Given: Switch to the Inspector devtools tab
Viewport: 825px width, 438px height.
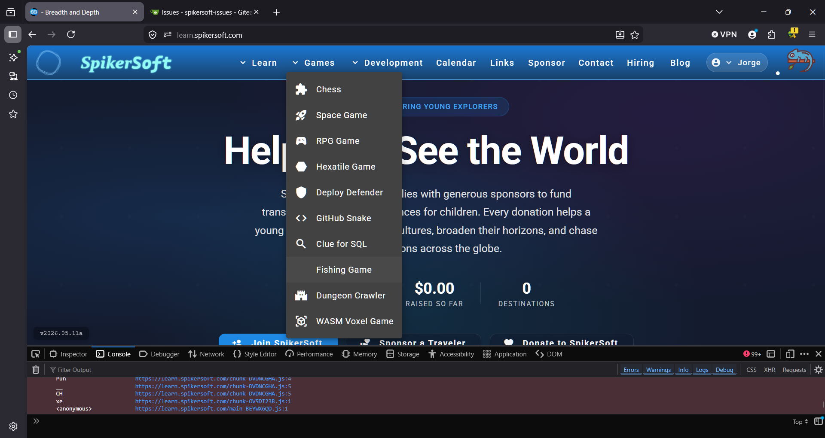Looking at the screenshot, I should 68,354.
